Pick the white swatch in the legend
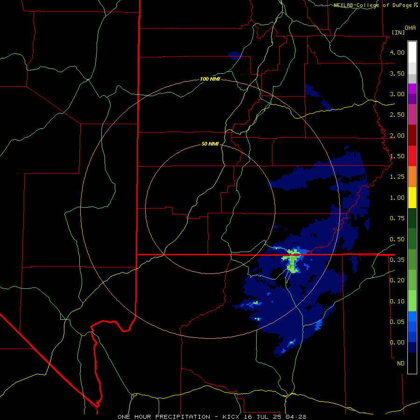The width and height of the screenshot is (420, 420). click(412, 52)
